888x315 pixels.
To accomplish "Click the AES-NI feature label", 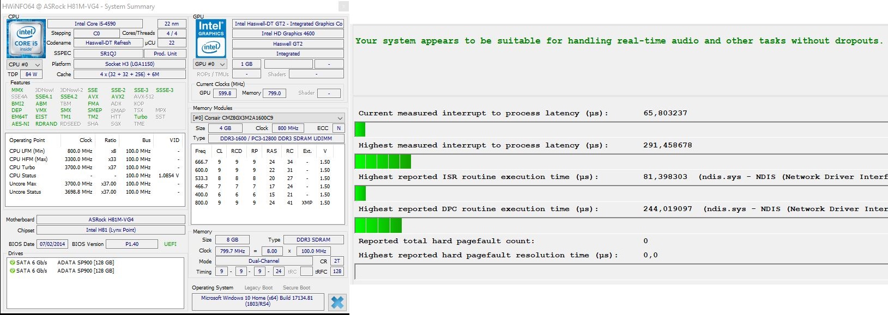I will (x=20, y=123).
